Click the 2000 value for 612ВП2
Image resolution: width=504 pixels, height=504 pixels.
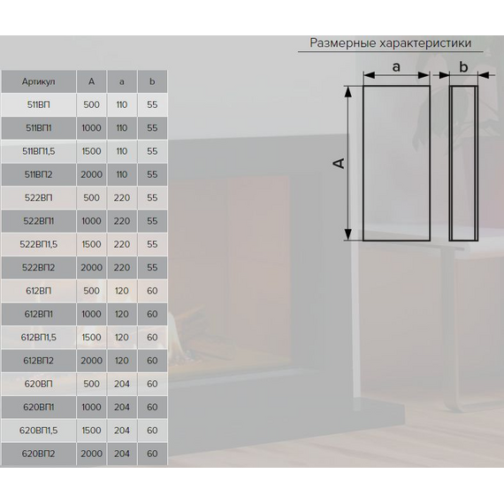pos(92,361)
